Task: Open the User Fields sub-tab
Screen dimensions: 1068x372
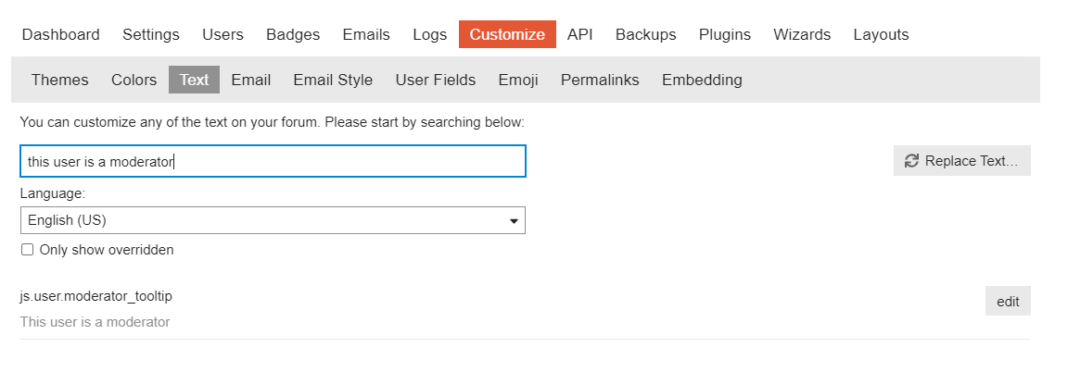Action: click(435, 80)
